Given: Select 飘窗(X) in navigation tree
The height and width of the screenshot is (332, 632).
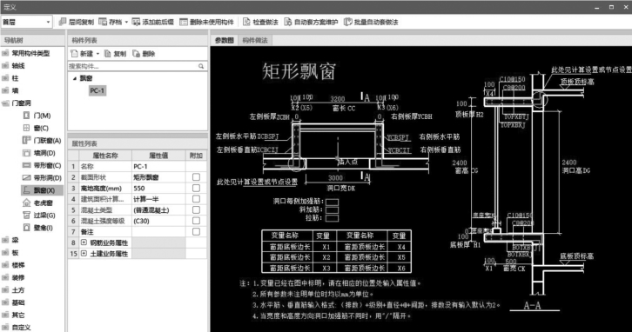Looking at the screenshot, I should click(42, 190).
